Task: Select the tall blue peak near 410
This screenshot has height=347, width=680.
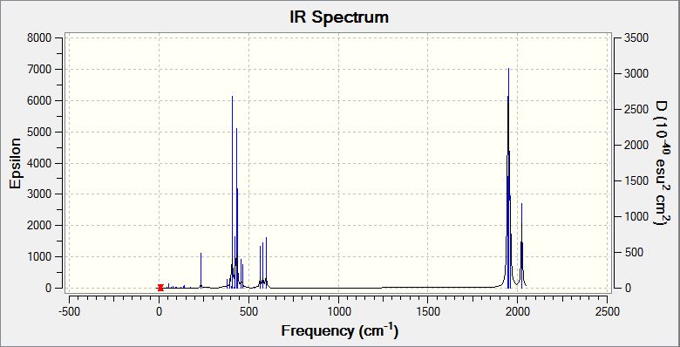Action: [233, 192]
